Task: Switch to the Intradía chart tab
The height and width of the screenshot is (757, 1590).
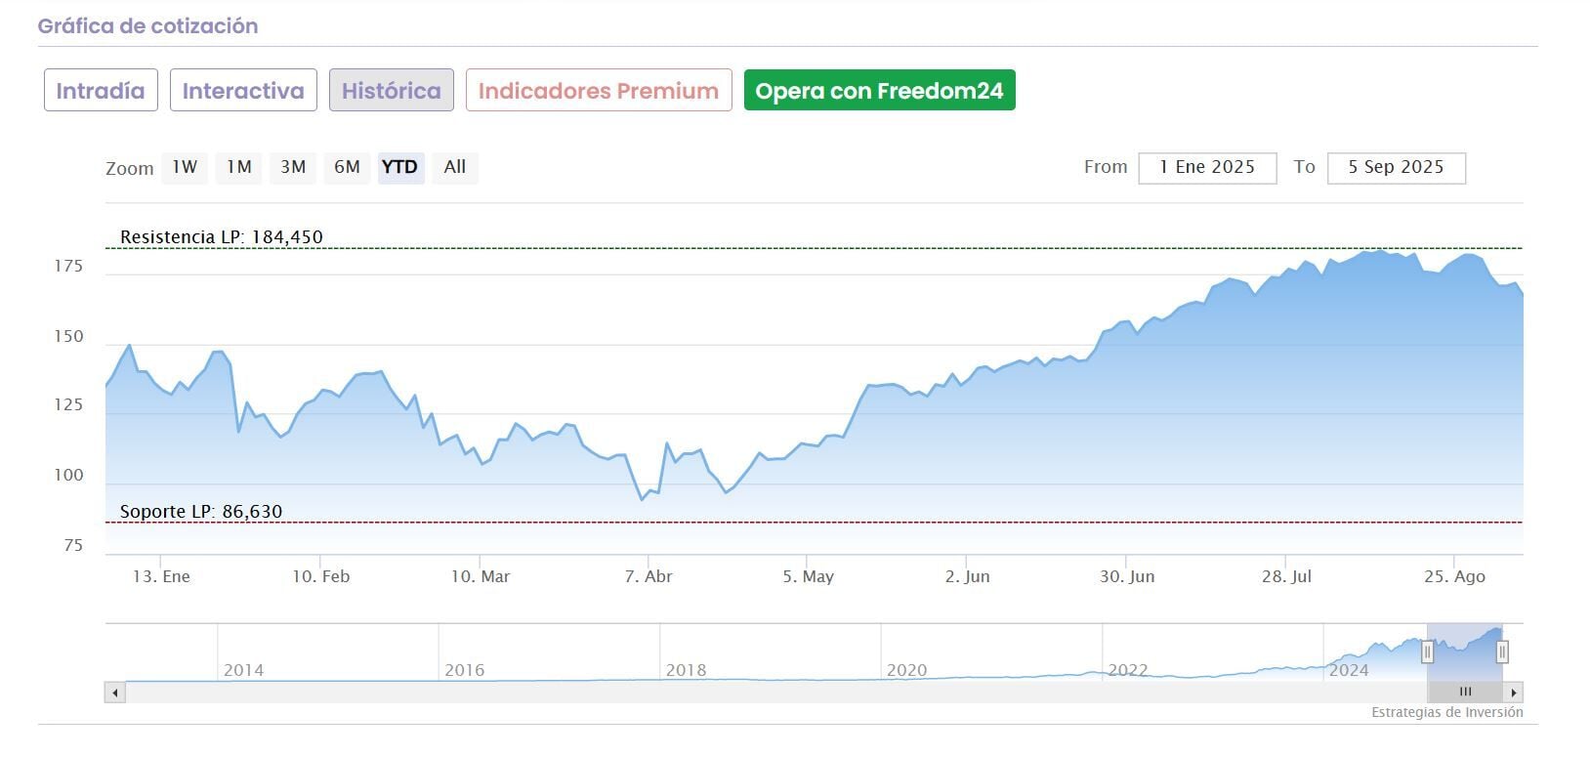Action: 101,91
